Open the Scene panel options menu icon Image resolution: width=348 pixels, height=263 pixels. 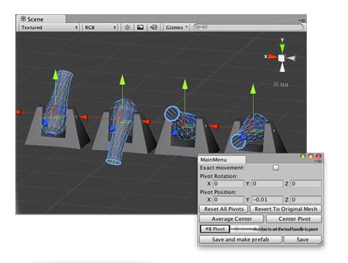(x=302, y=20)
